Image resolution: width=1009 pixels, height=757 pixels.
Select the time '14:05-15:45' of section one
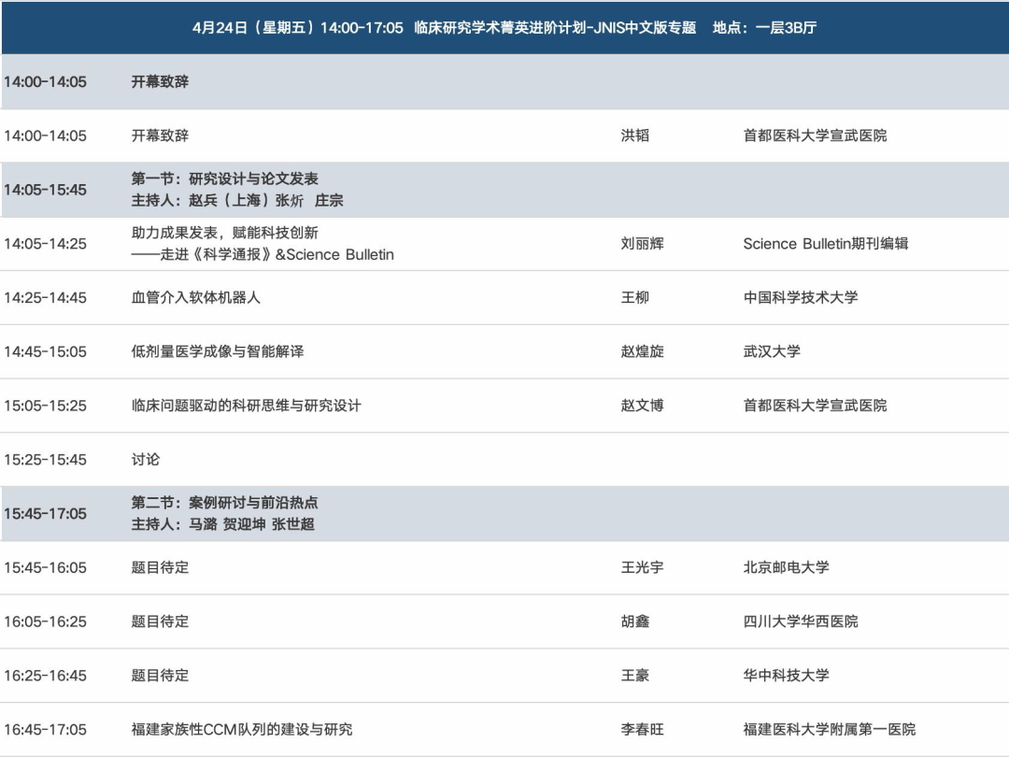pos(45,190)
